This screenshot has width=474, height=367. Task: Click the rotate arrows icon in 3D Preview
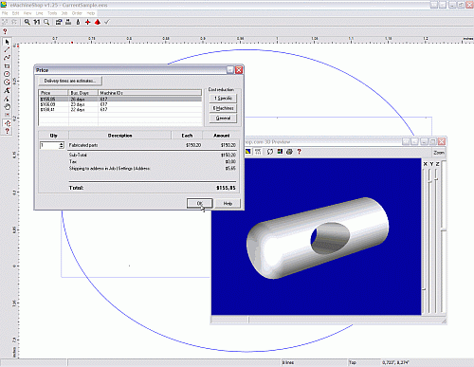click(269, 152)
